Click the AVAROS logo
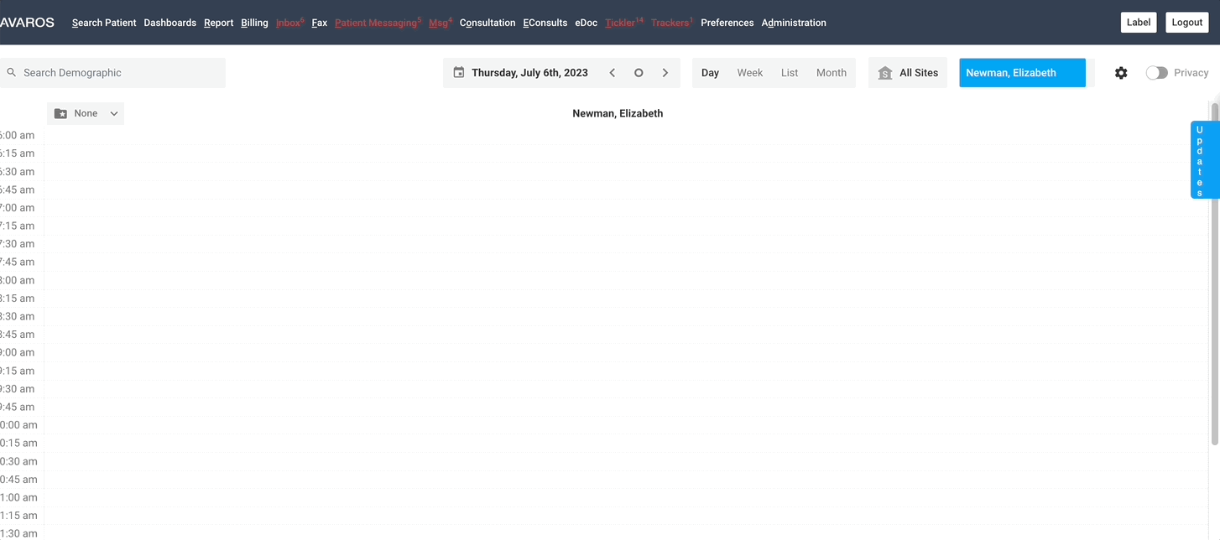Viewport: 1220px width, 540px height. [x=27, y=23]
